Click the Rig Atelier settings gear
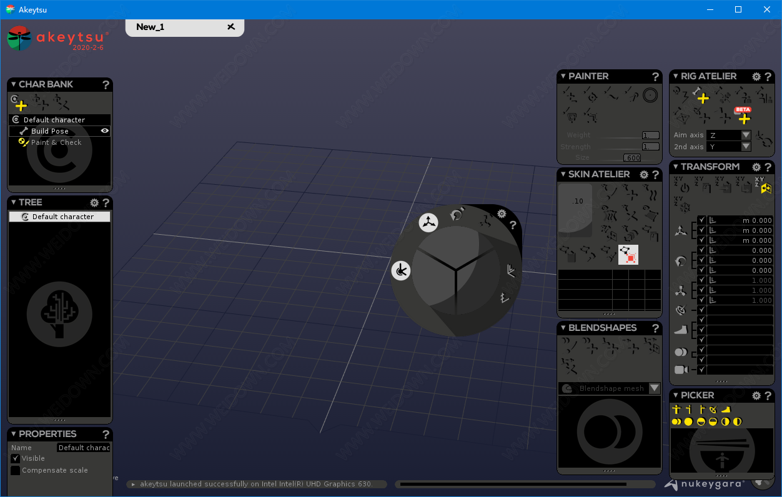Image resolution: width=782 pixels, height=497 pixels. [x=756, y=76]
